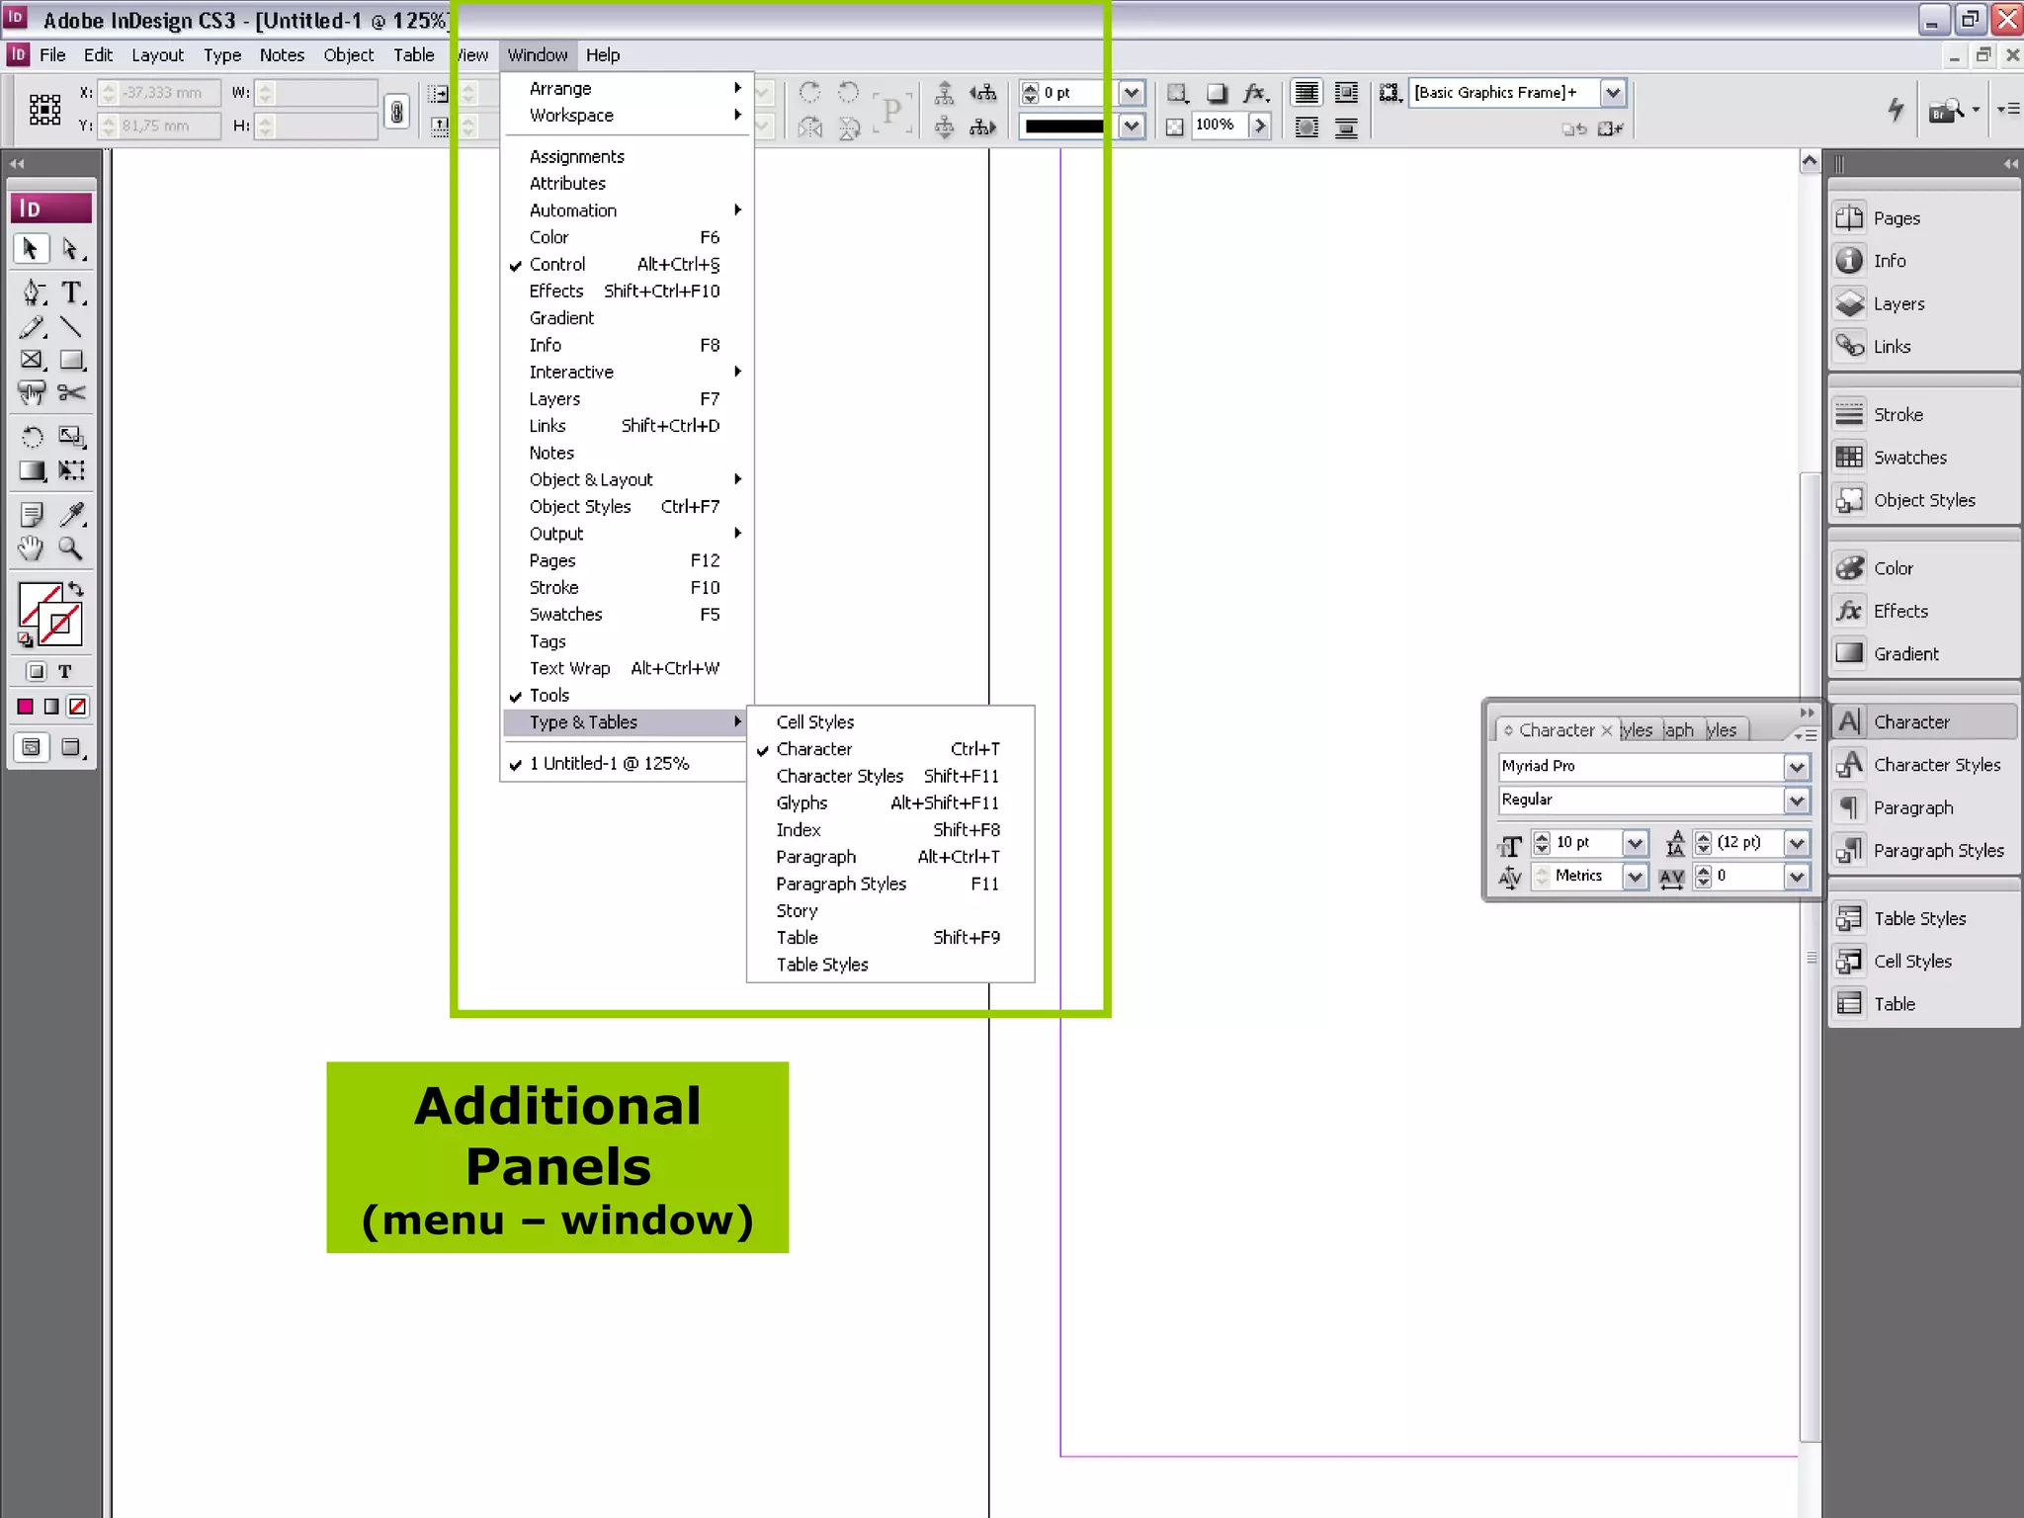2024x1518 pixels.
Task: Select the Free Transform tool
Action: (71, 470)
